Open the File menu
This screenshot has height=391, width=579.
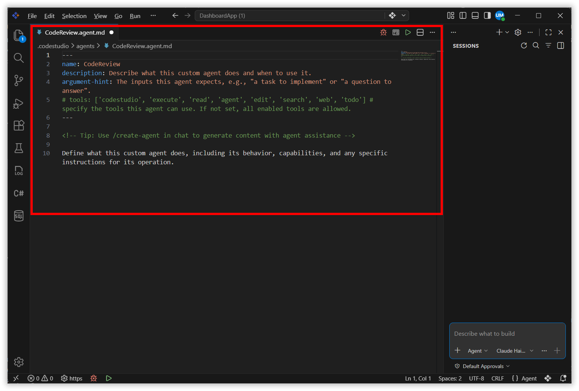(x=32, y=16)
